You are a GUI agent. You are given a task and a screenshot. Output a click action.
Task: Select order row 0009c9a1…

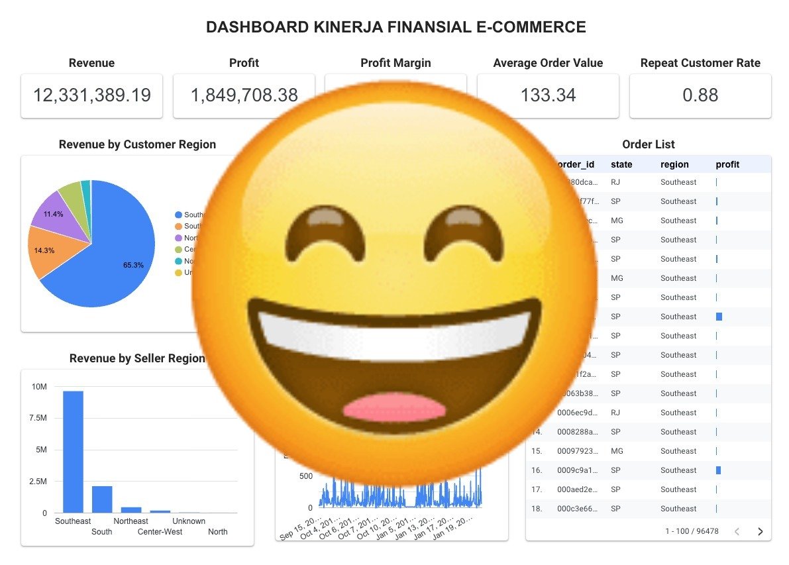coord(649,470)
